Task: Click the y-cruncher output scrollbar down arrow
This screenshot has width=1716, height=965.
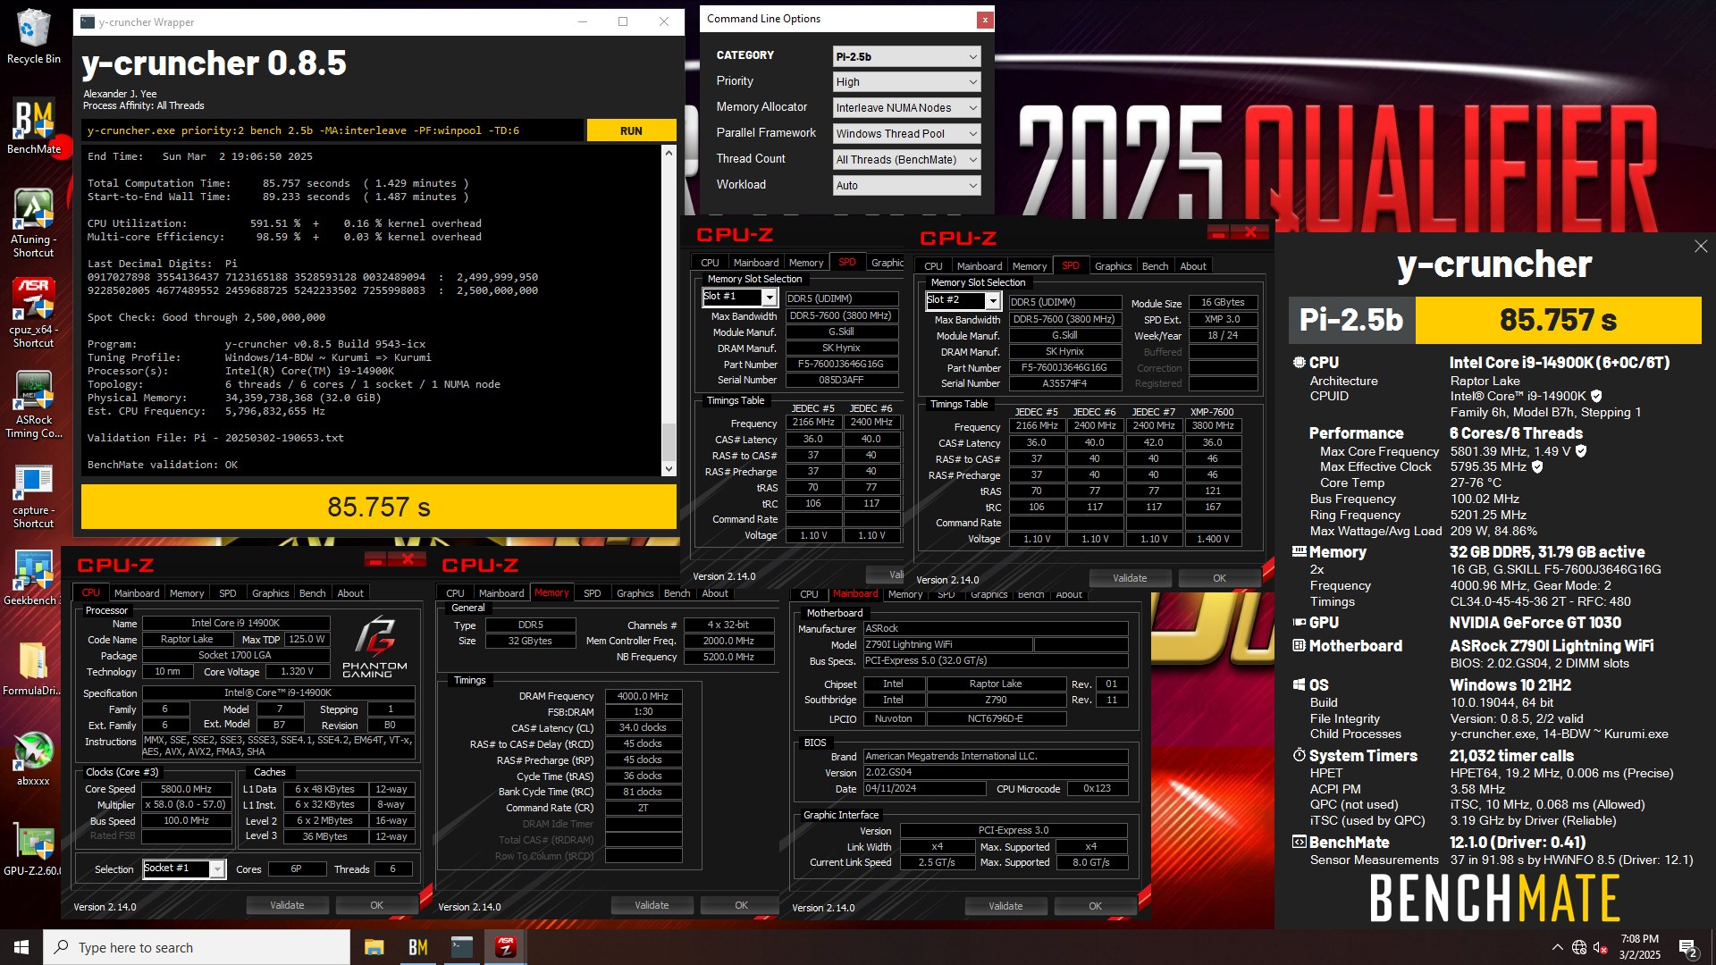Action: coord(669,469)
